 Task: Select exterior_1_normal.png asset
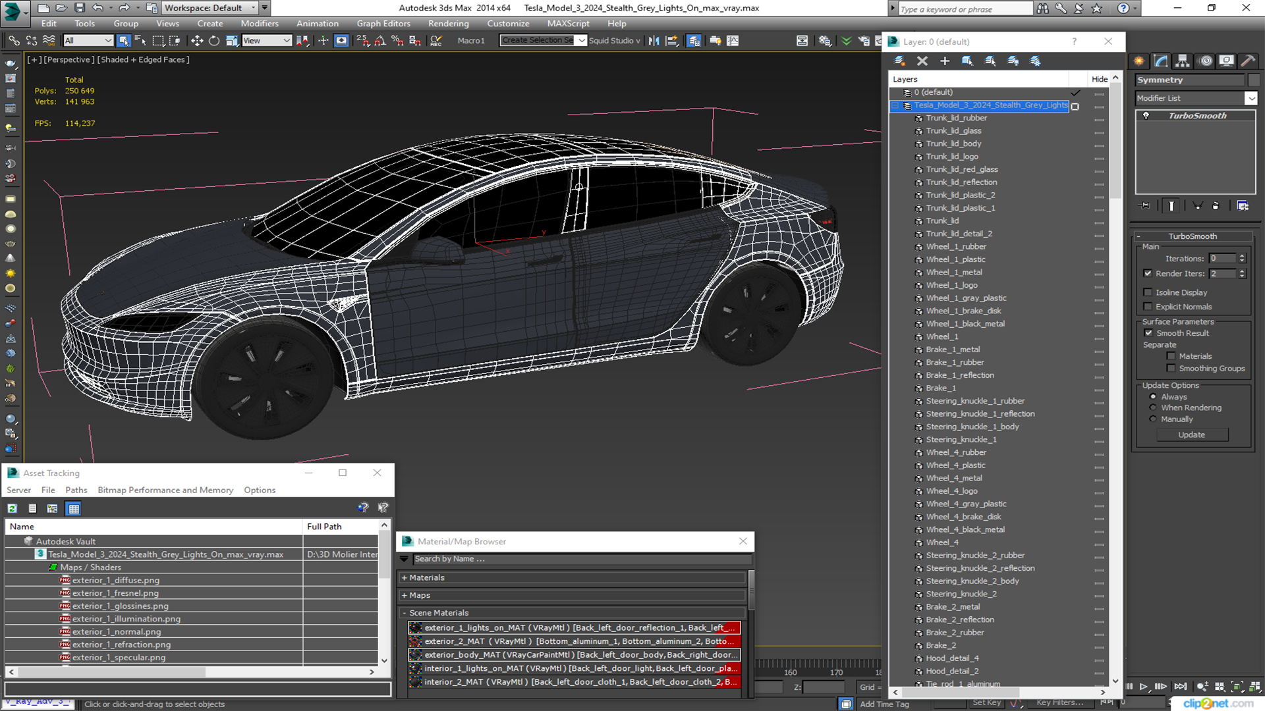pos(117,631)
